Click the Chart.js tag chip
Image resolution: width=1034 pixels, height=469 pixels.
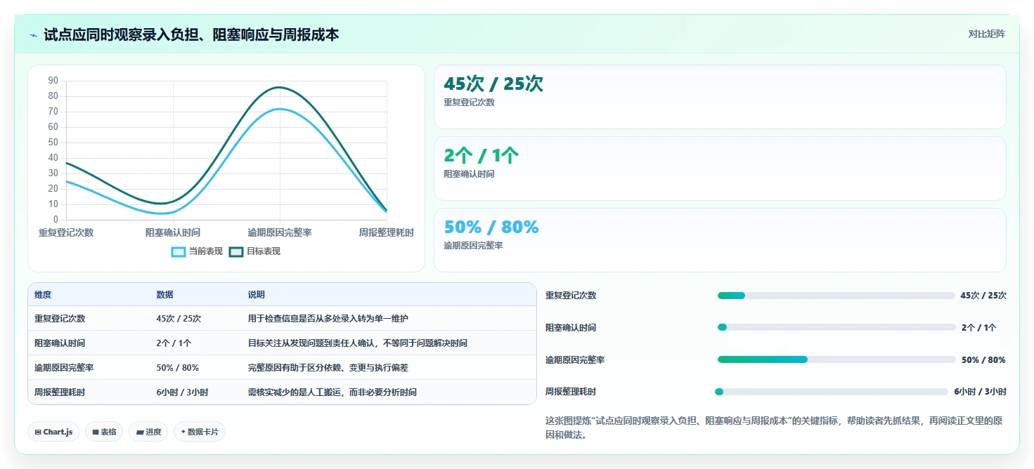pos(53,432)
